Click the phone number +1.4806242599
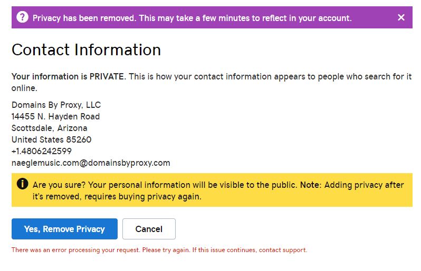The height and width of the screenshot is (271, 421). click(x=42, y=152)
